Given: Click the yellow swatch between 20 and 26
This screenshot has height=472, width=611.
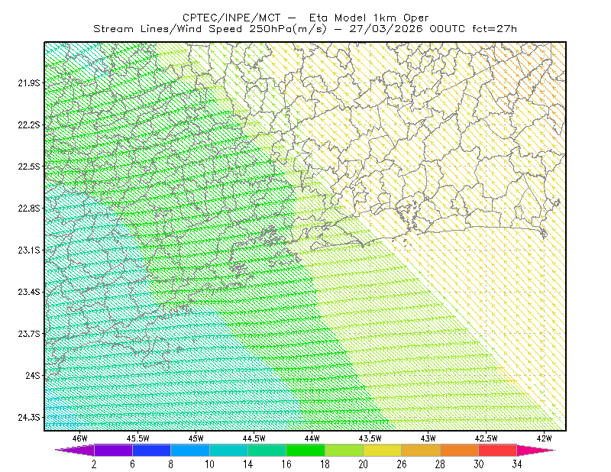Looking at the screenshot, I should (383, 450).
